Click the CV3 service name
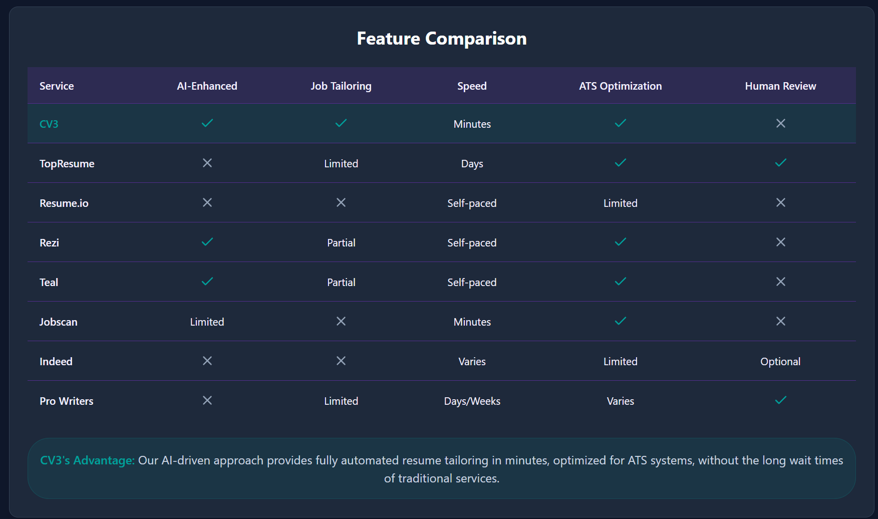Viewport: 878px width, 519px height. click(49, 124)
